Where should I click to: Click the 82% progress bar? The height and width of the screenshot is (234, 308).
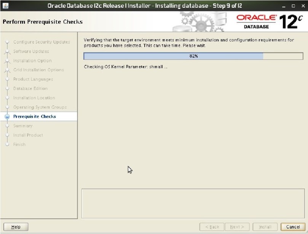pyautogui.click(x=193, y=56)
